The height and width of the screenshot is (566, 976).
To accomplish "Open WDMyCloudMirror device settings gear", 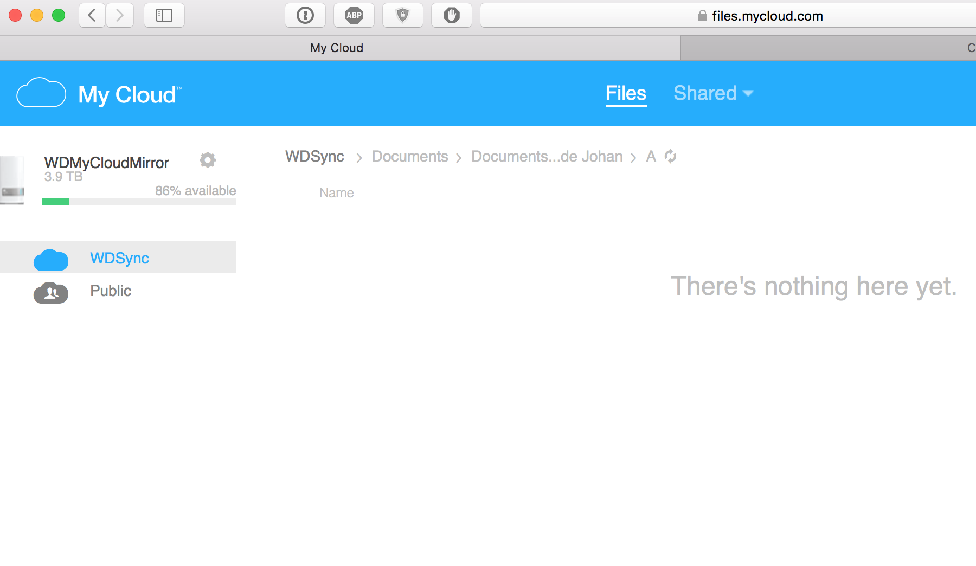I will [208, 160].
